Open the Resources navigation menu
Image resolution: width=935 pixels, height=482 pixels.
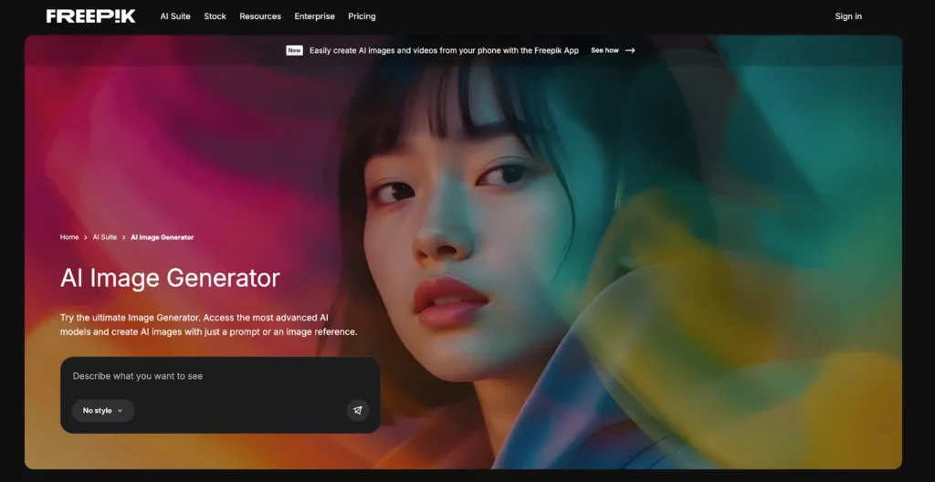[260, 16]
